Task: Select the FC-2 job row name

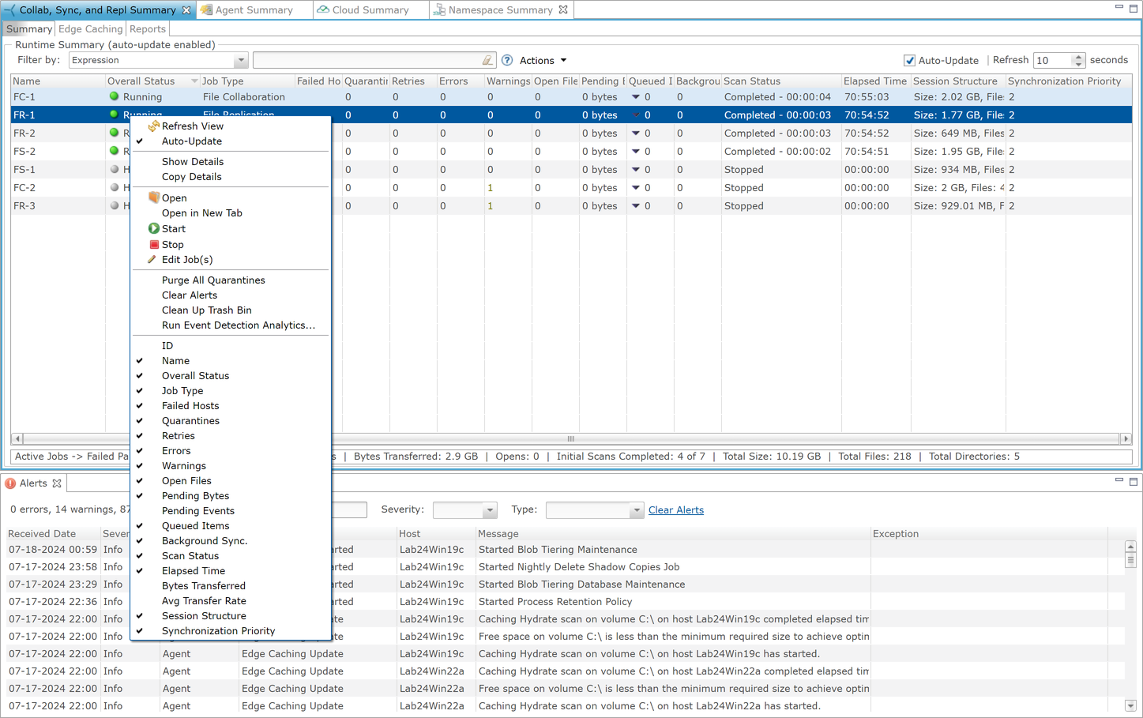Action: tap(24, 188)
